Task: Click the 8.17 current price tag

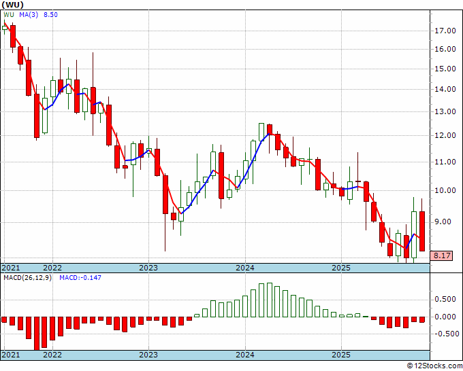Action: [441, 255]
